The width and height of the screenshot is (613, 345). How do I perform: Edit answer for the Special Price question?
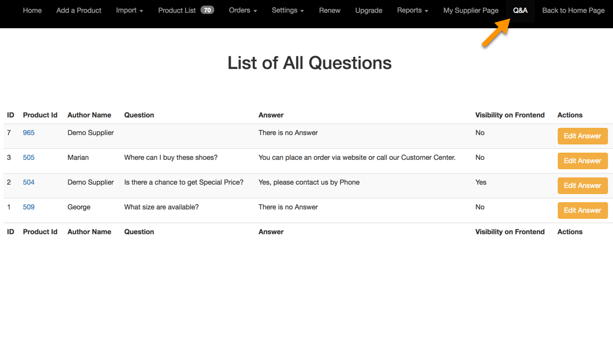(582, 186)
